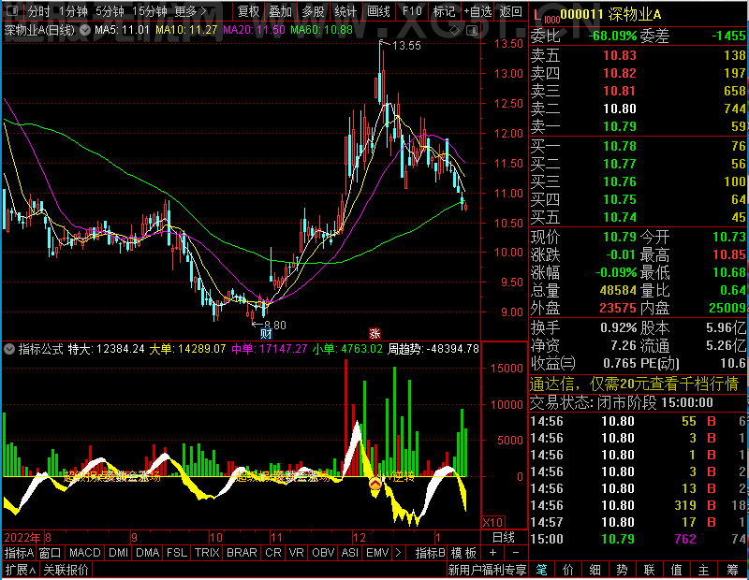This screenshot has height=580, width=749.
Task: Select the 细 detail tab
Action: pos(595,570)
